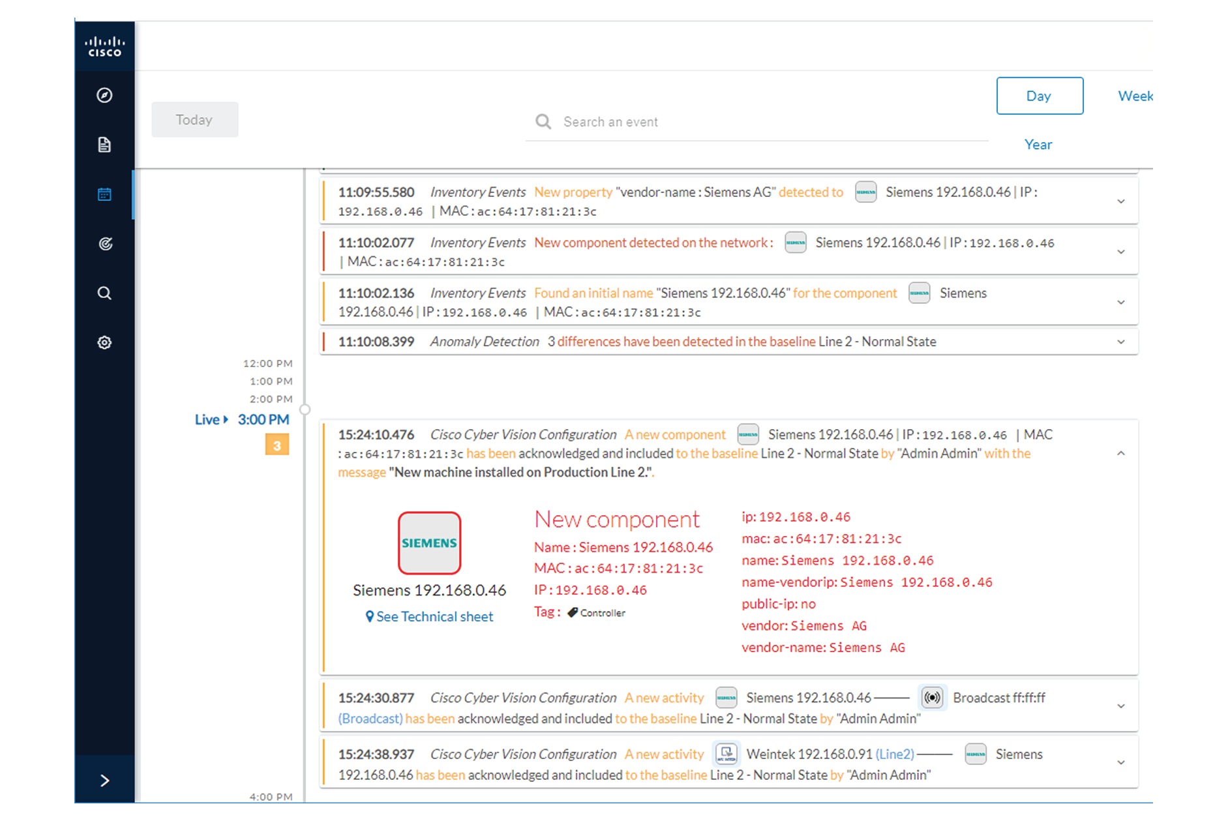Viewport: 1230px width, 821px height.
Task: Click the Search an event input field
Action: (717, 121)
